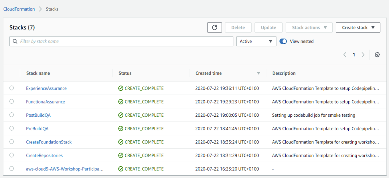Image resolution: width=389 pixels, height=178 pixels.
Task: Click the Created time sort arrow
Action: coord(258,73)
